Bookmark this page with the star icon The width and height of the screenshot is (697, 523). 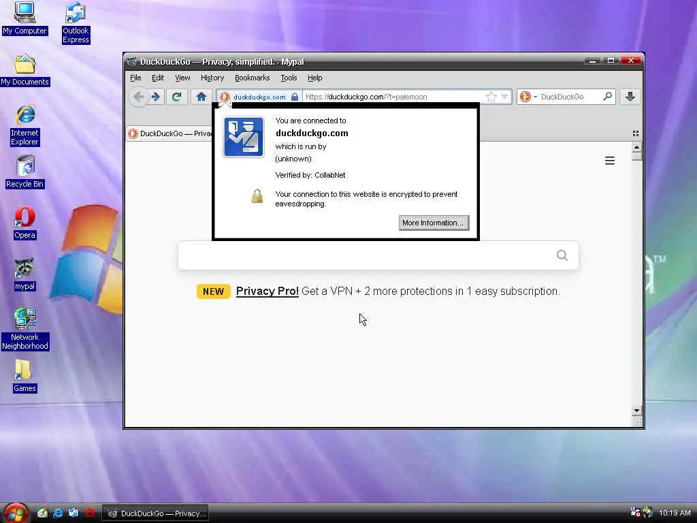click(491, 97)
